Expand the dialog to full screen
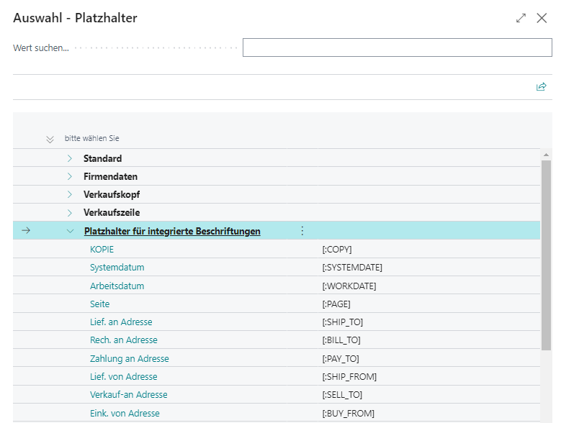Image resolution: width=561 pixels, height=423 pixels. click(x=521, y=18)
